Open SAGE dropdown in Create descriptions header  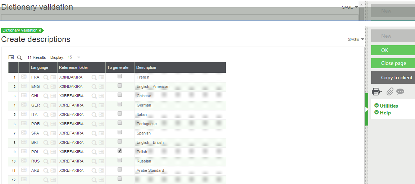(356, 39)
